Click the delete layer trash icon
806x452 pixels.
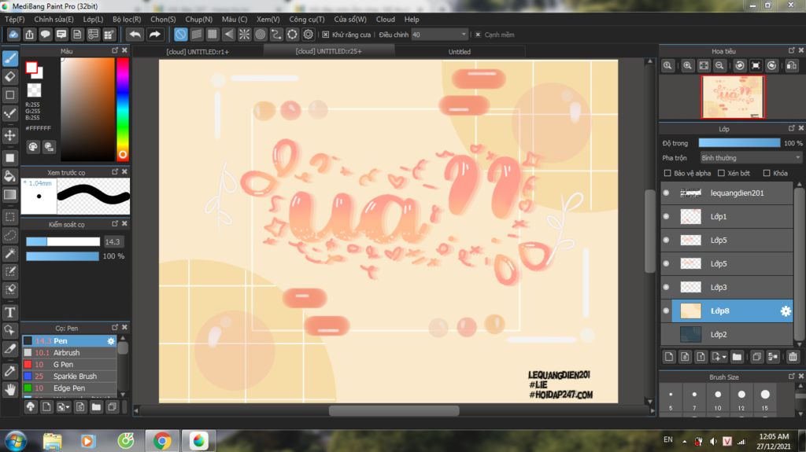(x=793, y=356)
